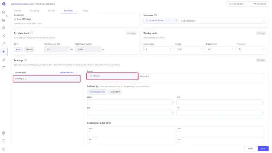
Task: Click the BPFI input field
Action: [x=219, y=102]
